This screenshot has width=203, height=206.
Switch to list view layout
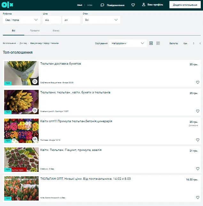[x=151, y=43]
